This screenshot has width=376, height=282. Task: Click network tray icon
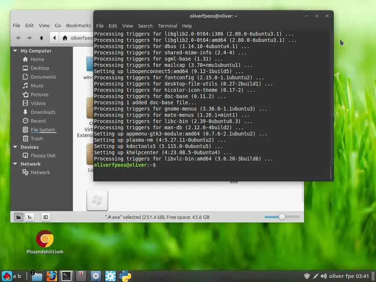tap(315, 276)
